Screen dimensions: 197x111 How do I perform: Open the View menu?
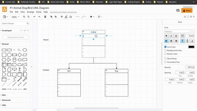coord(22,12)
